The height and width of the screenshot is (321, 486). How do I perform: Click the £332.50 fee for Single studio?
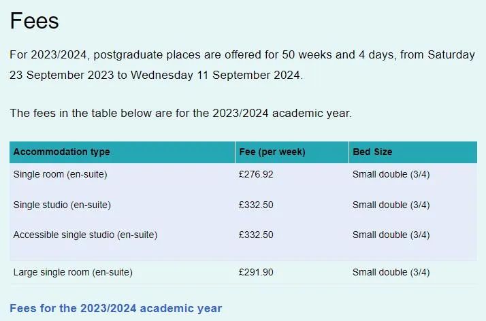(x=256, y=205)
